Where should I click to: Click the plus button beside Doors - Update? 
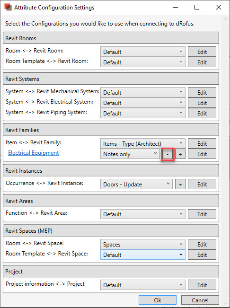coord(180,185)
